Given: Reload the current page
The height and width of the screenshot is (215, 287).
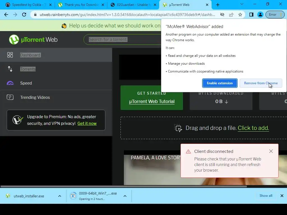Looking at the screenshot, I should (x=24, y=15).
